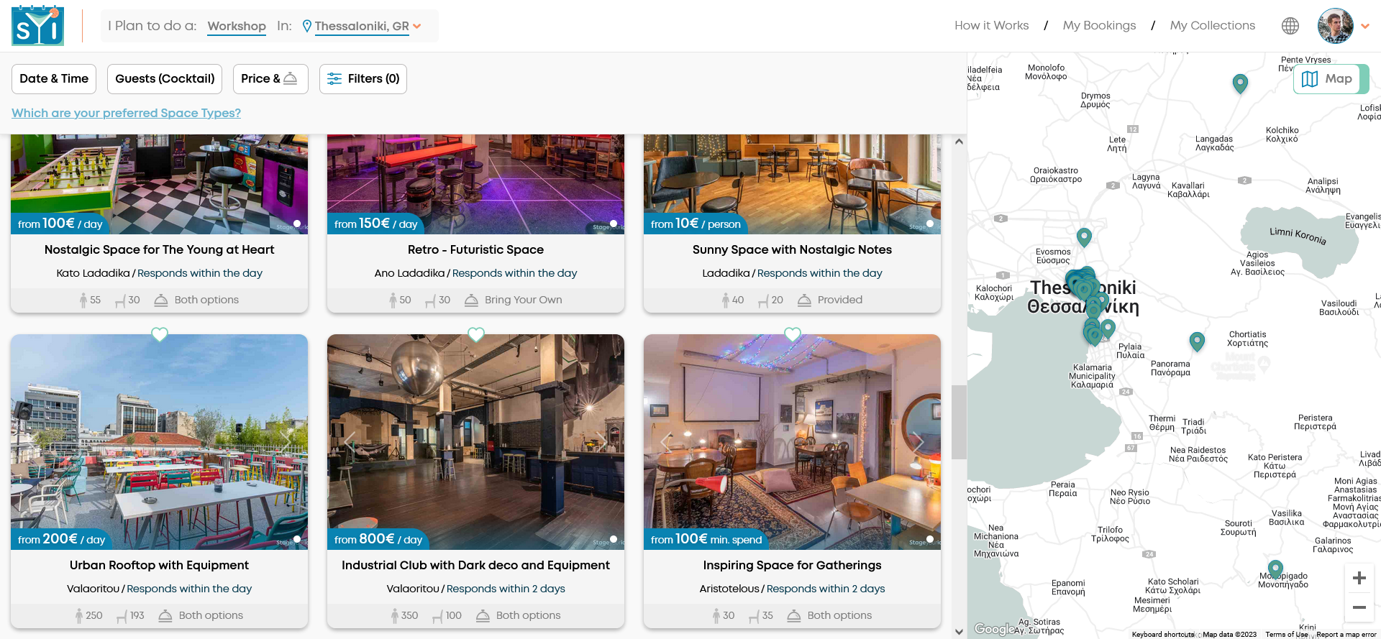Click the map pin near Panorama

click(x=1197, y=341)
